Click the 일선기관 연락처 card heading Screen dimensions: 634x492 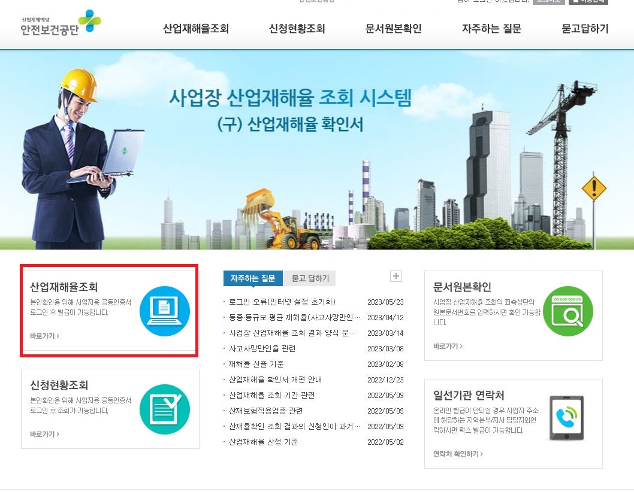(x=469, y=395)
